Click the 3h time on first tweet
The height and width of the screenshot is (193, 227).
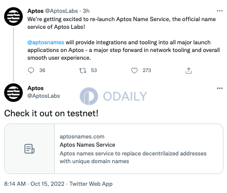(86, 11)
